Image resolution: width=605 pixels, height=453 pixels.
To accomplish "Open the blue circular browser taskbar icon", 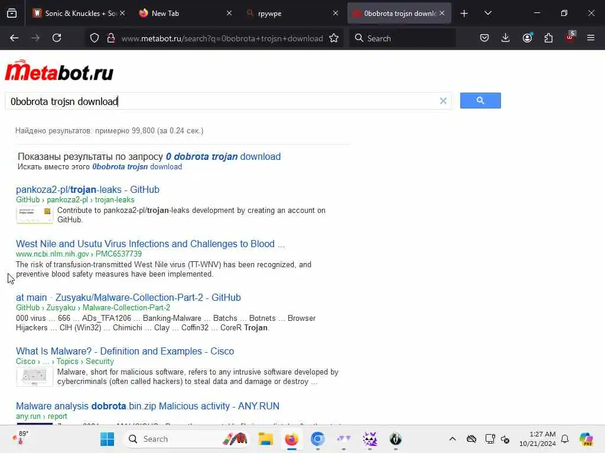I will [318, 439].
